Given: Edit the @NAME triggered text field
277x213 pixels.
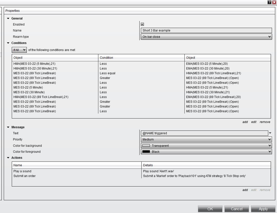Looking at the screenshot, I should (x=204, y=133).
